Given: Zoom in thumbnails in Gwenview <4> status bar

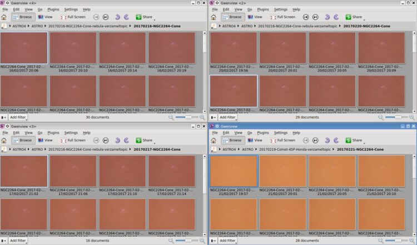Looking at the screenshot, I should click(x=202, y=117).
